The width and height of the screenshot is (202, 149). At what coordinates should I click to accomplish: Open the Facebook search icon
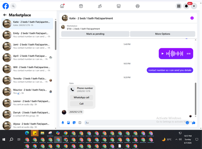pyautogui.click(x=13, y=6)
